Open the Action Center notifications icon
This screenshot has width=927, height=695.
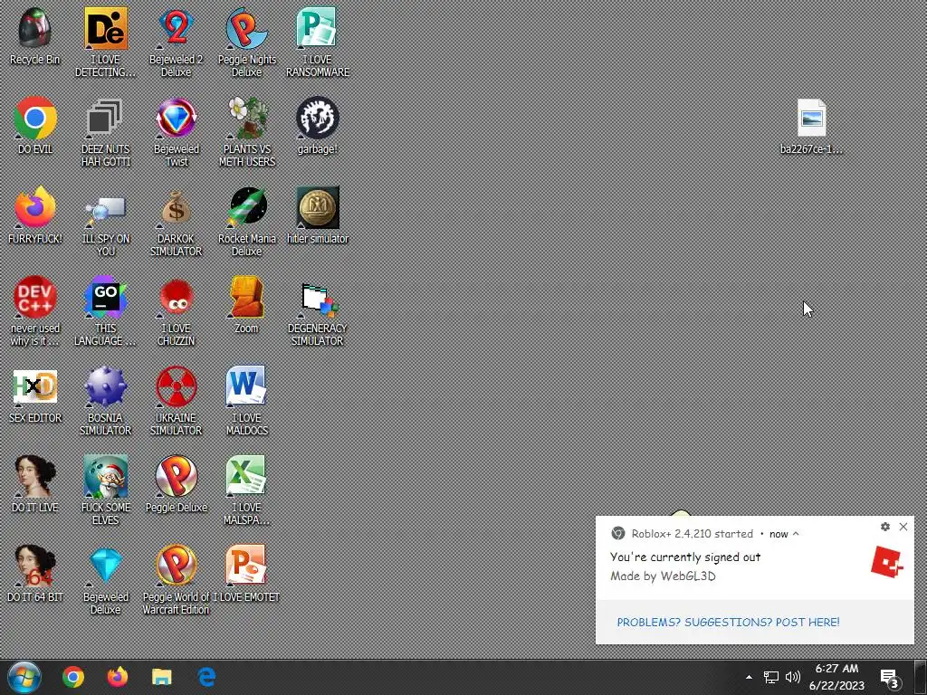point(890,677)
